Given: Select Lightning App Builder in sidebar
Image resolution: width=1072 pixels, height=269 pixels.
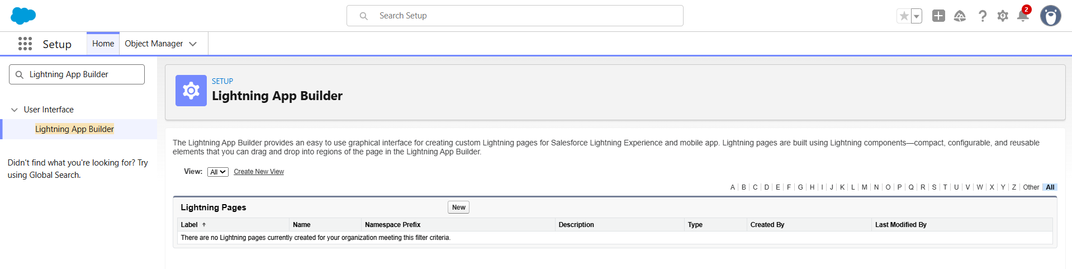Looking at the screenshot, I should click(74, 129).
